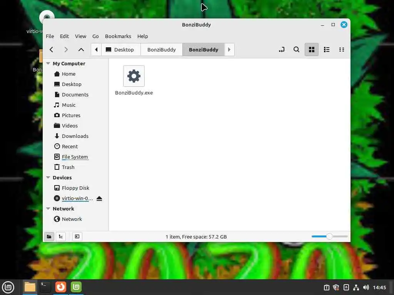Open the clipboard tray icon
Image resolution: width=394 pixels, height=295 pixels.
[x=326, y=287]
